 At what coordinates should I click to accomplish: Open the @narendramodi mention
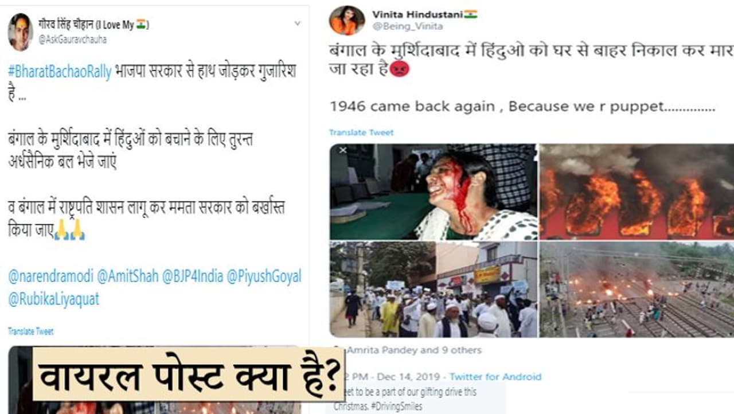(50, 276)
